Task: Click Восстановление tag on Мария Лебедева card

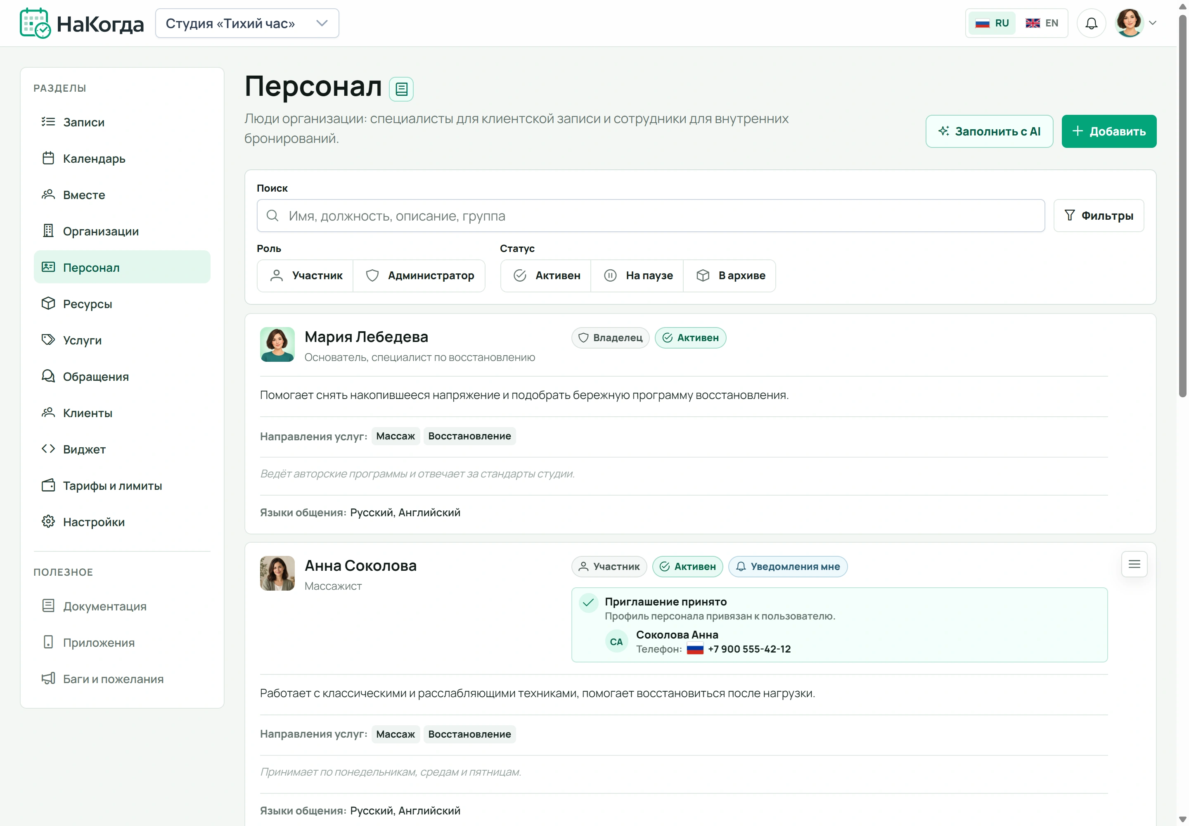Action: tap(469, 436)
